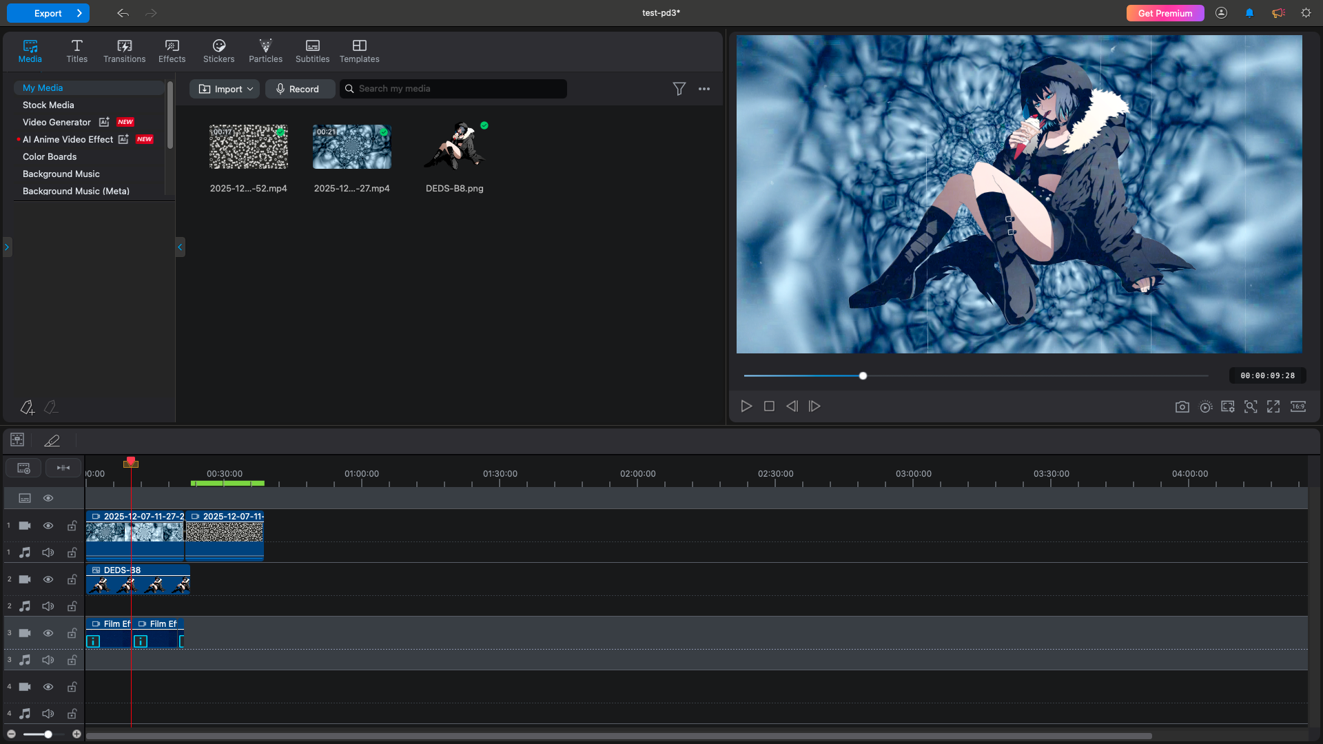
Task: Click the timeline zoom slider handle
Action: tap(48, 734)
